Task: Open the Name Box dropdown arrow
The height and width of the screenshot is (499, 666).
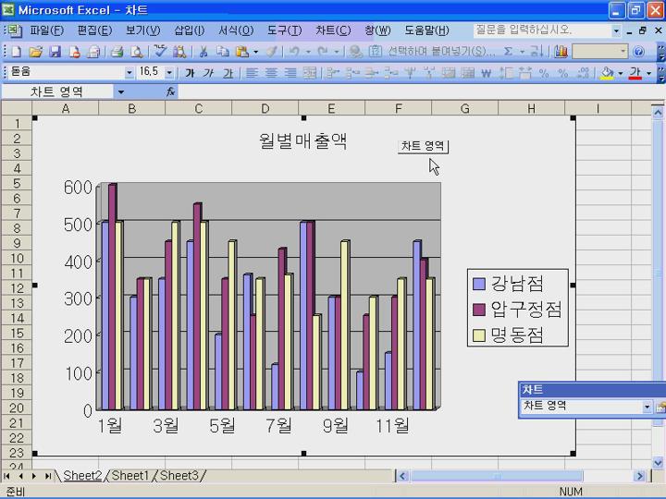Action: 121,91
